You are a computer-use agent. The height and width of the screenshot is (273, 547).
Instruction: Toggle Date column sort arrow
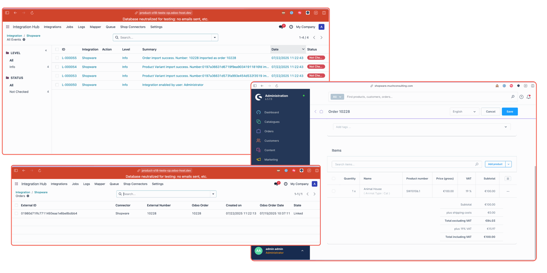click(303, 49)
